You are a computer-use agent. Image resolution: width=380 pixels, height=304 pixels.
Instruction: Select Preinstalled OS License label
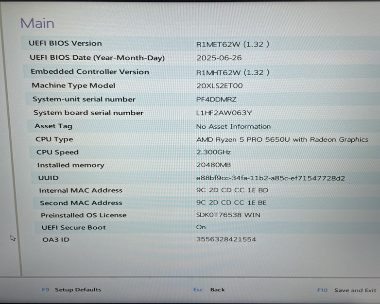84,215
